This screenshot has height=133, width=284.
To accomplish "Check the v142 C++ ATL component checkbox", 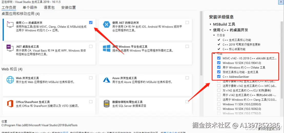I will point(219,81).
